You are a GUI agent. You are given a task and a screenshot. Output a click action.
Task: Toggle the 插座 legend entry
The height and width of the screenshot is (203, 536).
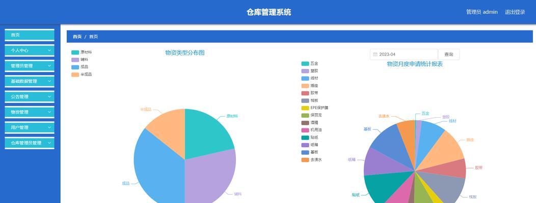click(x=310, y=86)
